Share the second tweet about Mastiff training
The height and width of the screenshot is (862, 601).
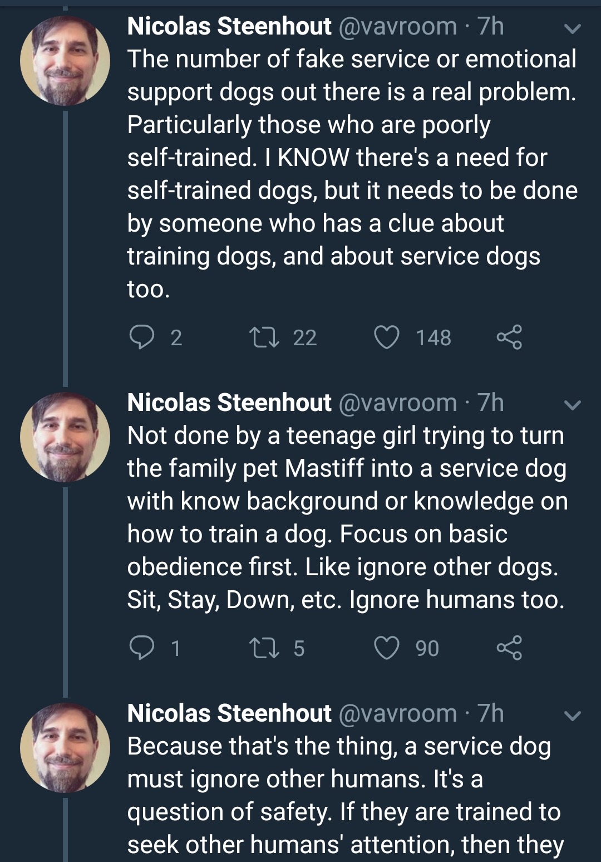[x=509, y=648]
